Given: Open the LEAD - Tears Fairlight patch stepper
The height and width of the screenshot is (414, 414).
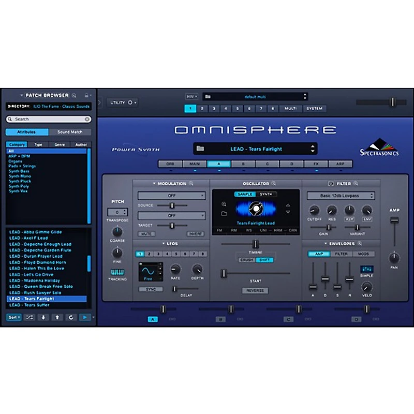Looking at the screenshot, I should point(313,149).
